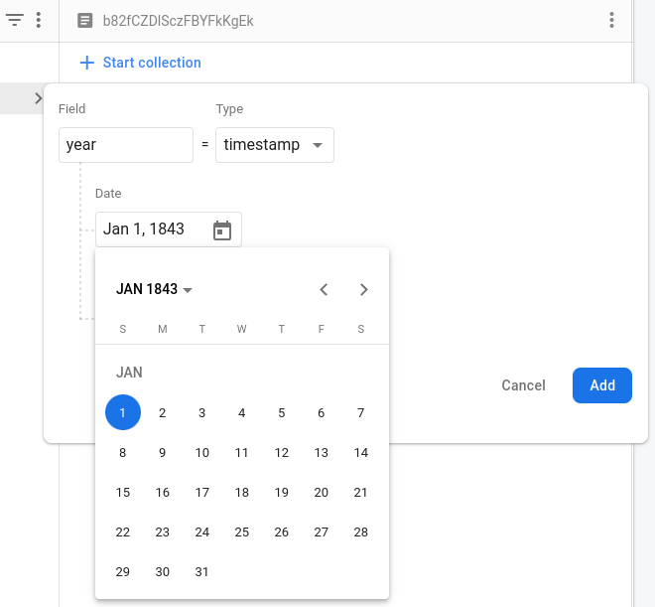Pick January 15 in the calendar

tap(123, 492)
